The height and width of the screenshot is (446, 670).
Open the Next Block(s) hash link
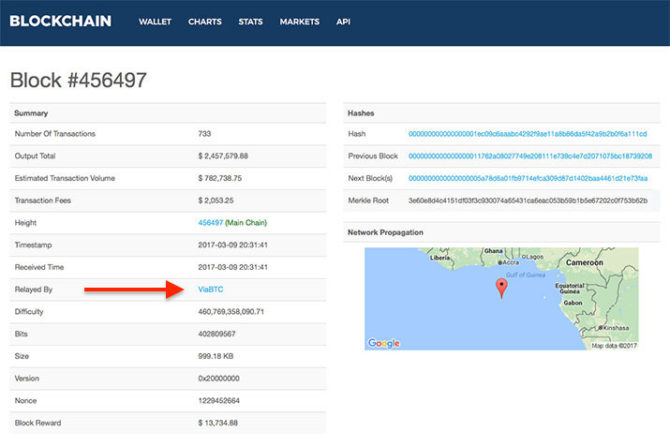coord(529,178)
